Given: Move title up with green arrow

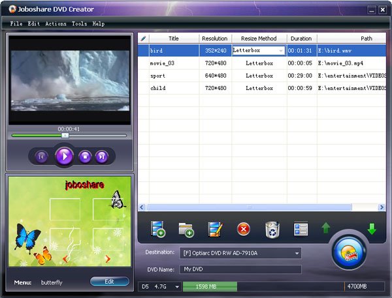Looking at the screenshot, I should coord(326,228).
